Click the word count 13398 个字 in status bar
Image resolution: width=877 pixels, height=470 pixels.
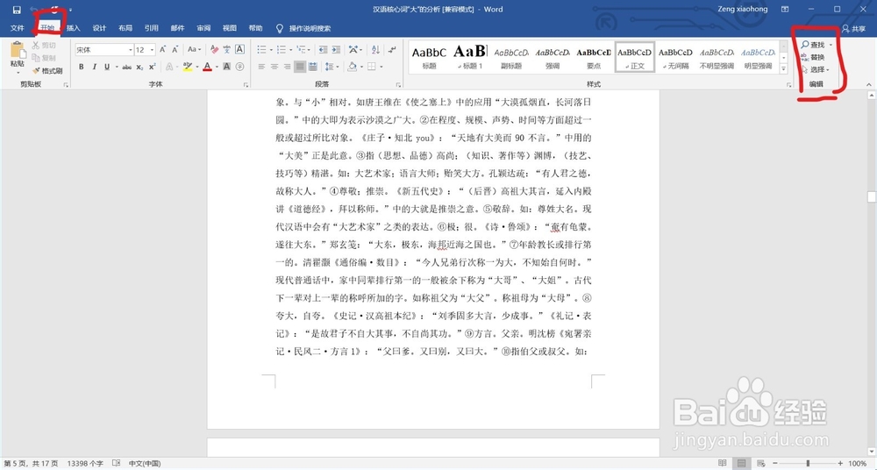[x=85, y=463]
